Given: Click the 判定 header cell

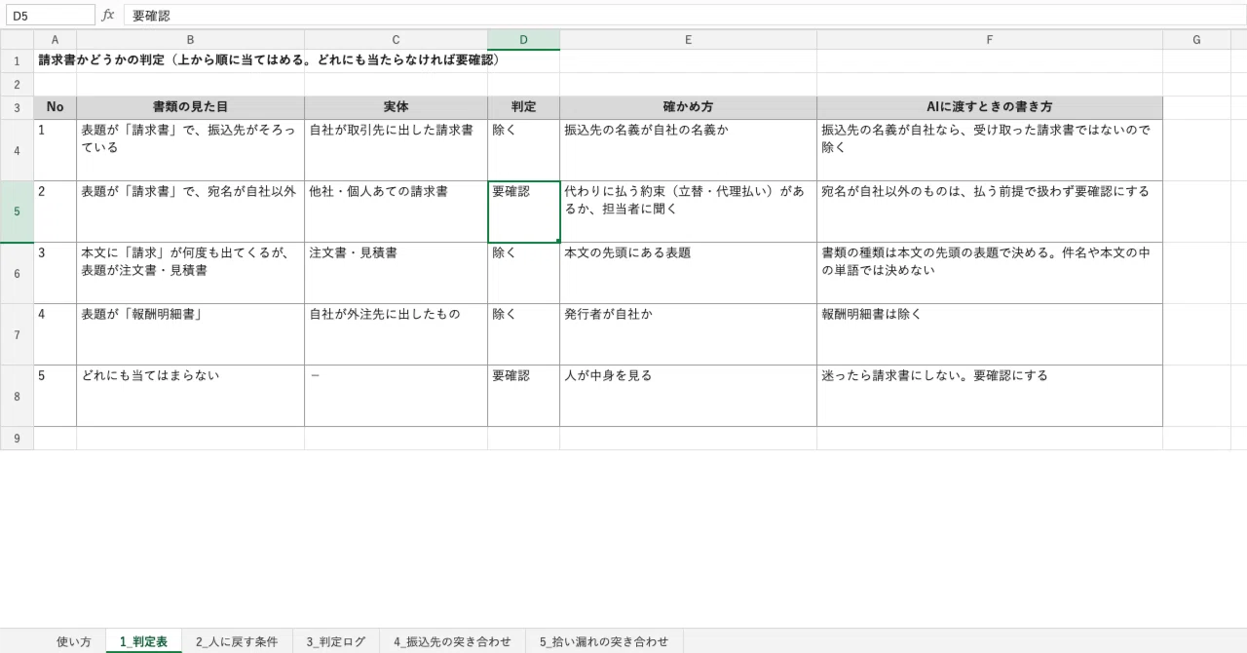Looking at the screenshot, I should [x=523, y=107].
